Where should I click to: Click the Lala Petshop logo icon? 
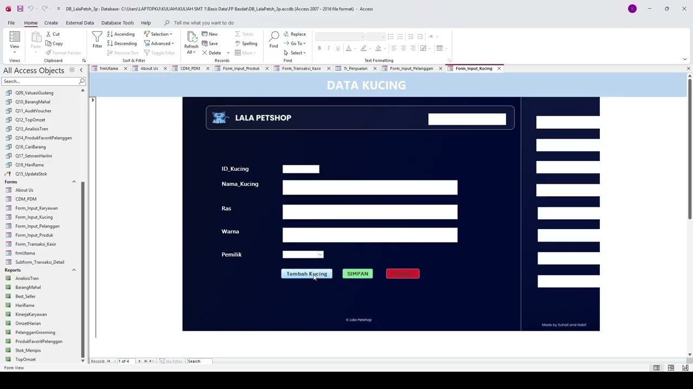point(220,118)
